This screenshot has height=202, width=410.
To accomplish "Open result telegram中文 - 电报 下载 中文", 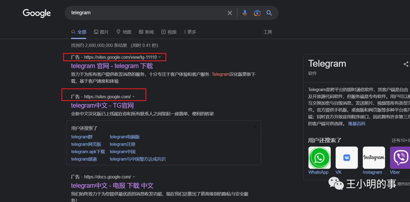I will (x=112, y=186).
